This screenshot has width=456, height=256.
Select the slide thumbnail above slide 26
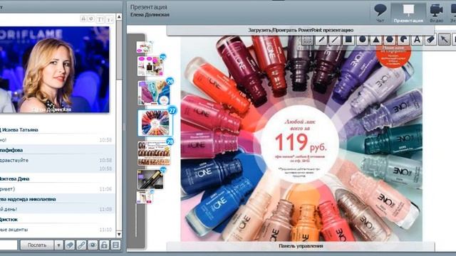pyautogui.click(x=150, y=66)
